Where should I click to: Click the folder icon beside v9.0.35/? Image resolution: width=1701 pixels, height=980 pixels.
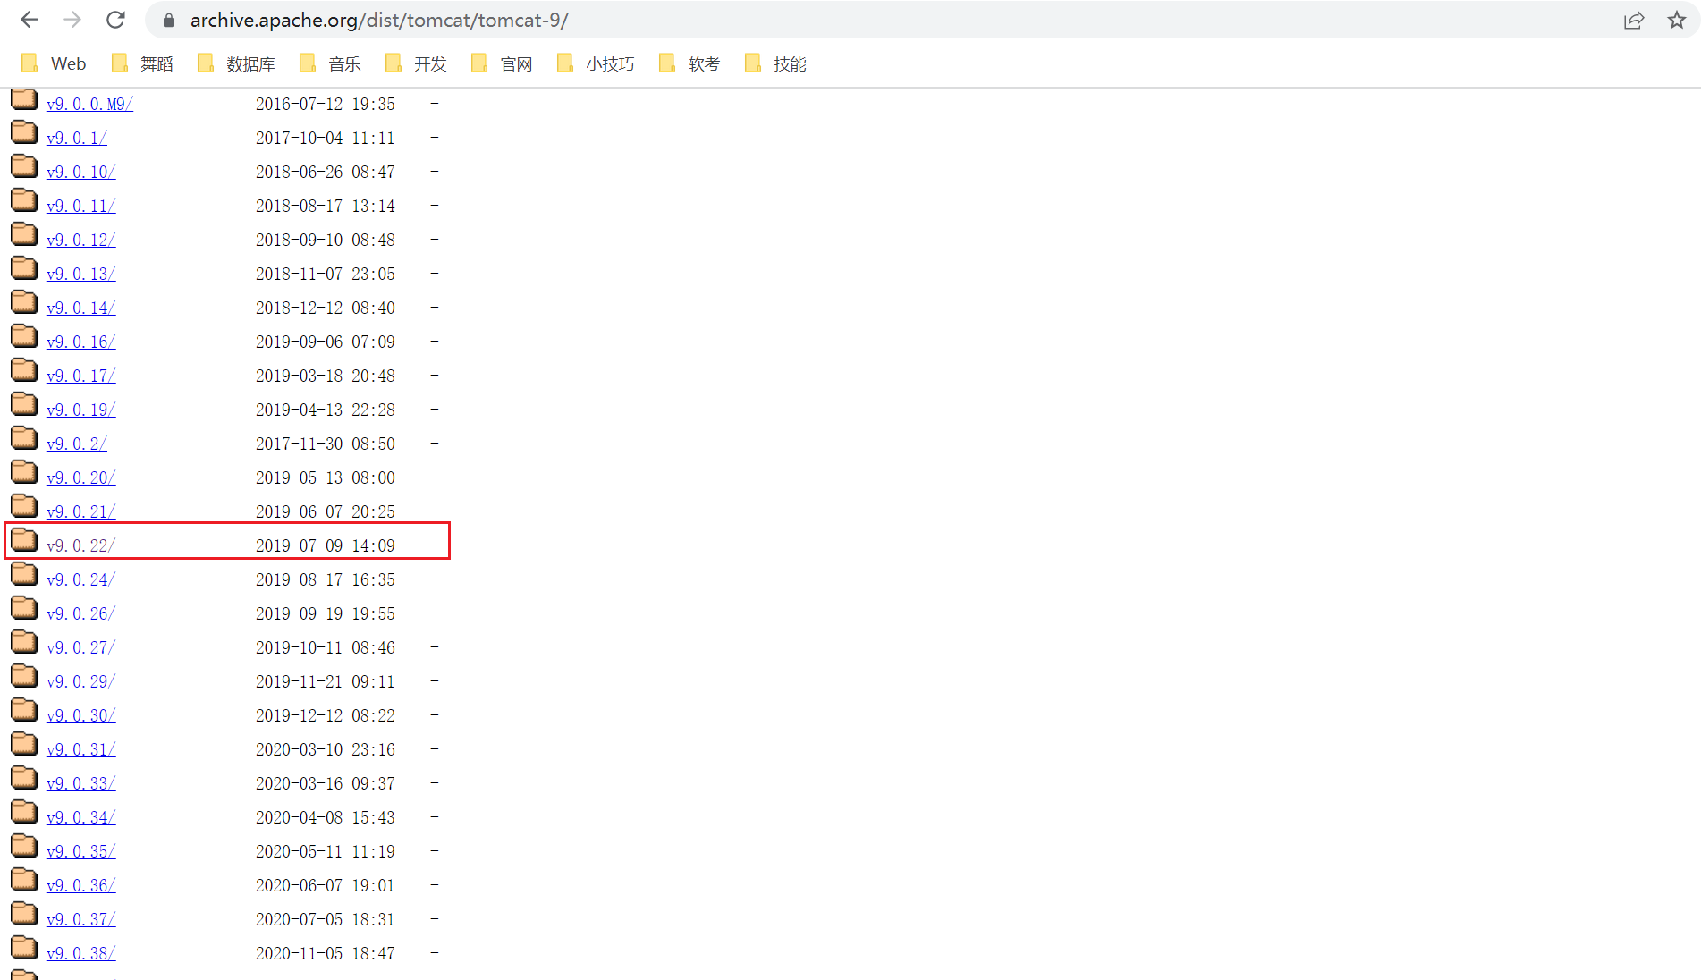pyautogui.click(x=24, y=846)
